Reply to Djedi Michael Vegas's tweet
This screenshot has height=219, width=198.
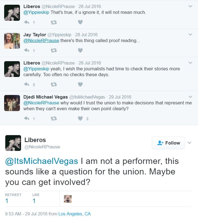click(x=27, y=118)
